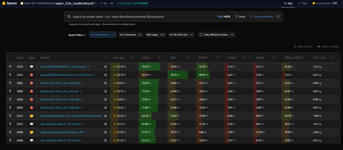
Task: Click info icon beside Advanced Filters
Action: point(278,17)
